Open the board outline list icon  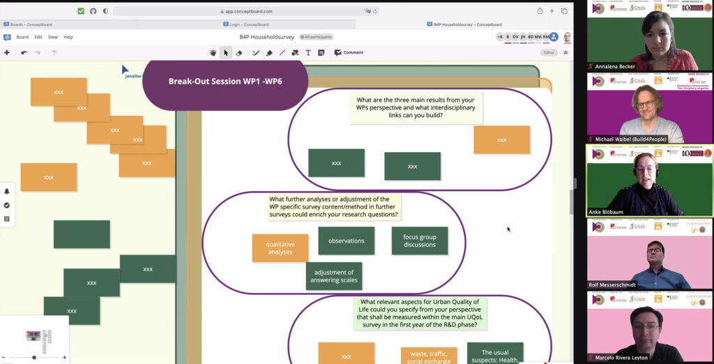pos(7,219)
